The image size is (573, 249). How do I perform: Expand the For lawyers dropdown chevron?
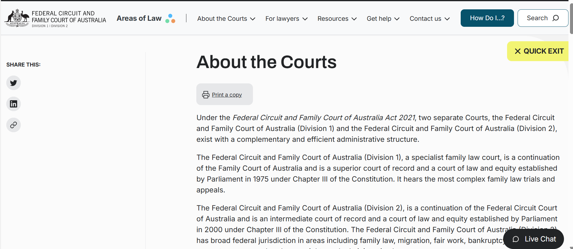click(305, 19)
